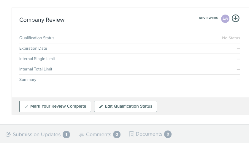Click the Comments count badge
Image resolution: width=249 pixels, height=143 pixels.
pyautogui.click(x=117, y=135)
